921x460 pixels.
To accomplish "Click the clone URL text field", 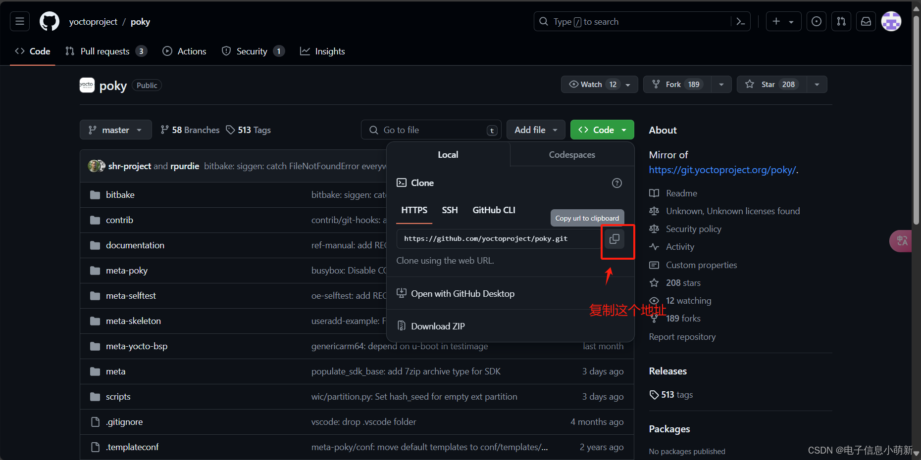I will pos(499,239).
